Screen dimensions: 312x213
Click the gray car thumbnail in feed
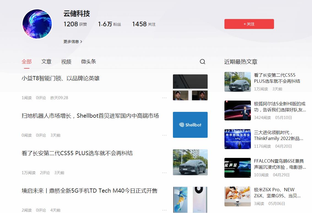click(190, 162)
